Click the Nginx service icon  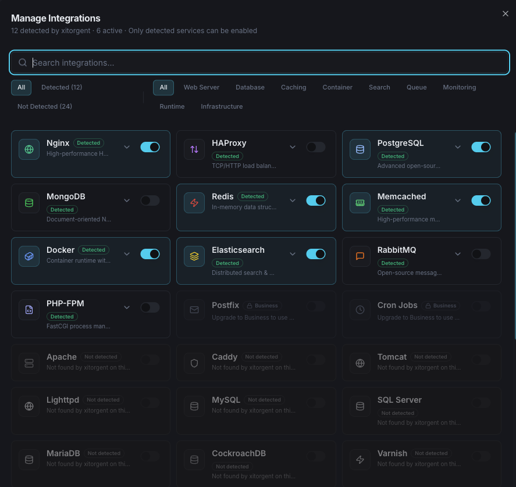29,149
